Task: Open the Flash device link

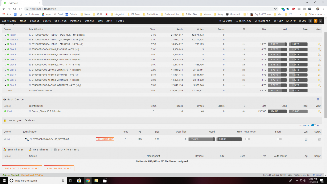Action: pyautogui.click(x=10, y=111)
